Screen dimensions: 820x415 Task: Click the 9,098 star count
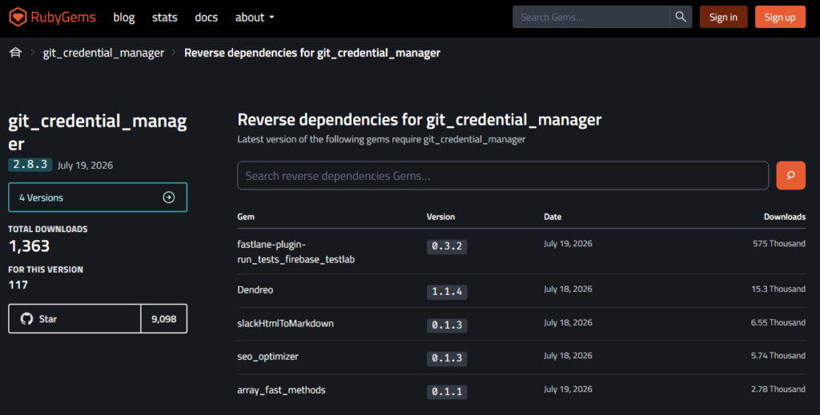coord(163,319)
